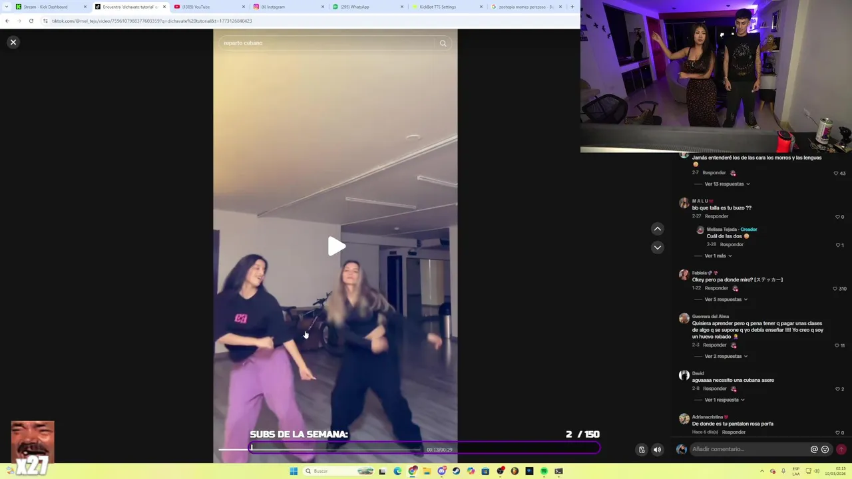Reply to Melissa Tejada's creator comment
Image resolution: width=852 pixels, height=479 pixels.
click(x=732, y=244)
